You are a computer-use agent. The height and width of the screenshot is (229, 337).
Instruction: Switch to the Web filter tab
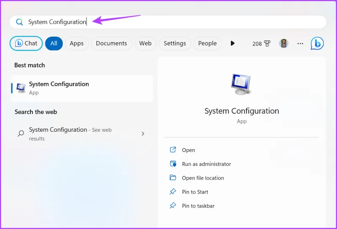tap(145, 43)
